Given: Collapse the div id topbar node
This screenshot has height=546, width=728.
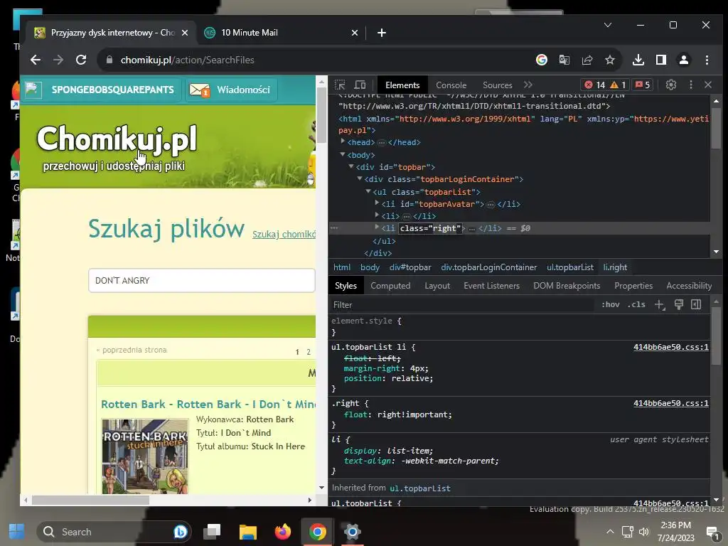Looking at the screenshot, I should (x=351, y=166).
